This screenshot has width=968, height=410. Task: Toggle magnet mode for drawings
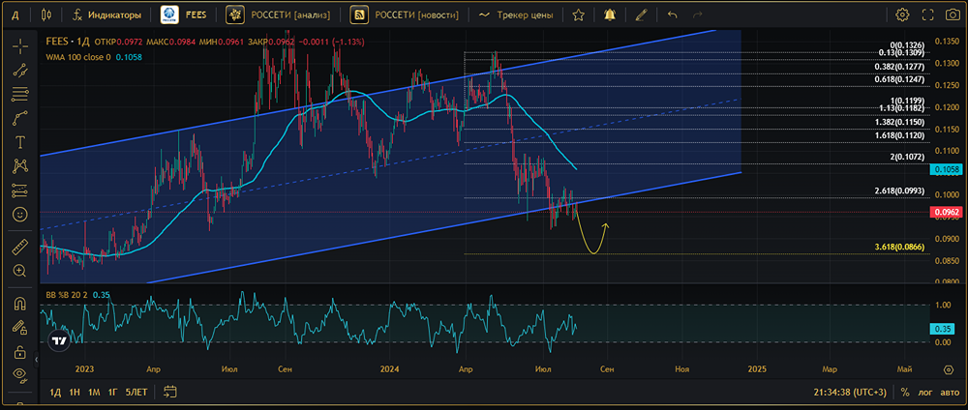(20, 304)
